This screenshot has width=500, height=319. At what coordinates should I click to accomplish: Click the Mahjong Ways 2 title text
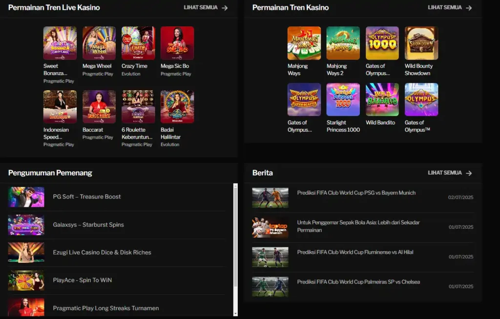[337, 69]
